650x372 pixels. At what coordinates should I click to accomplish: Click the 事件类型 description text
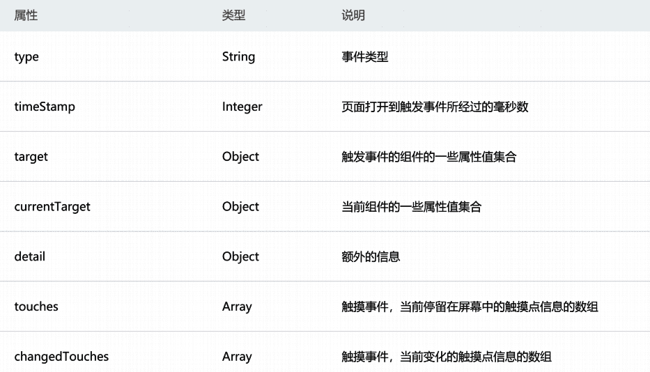point(365,57)
